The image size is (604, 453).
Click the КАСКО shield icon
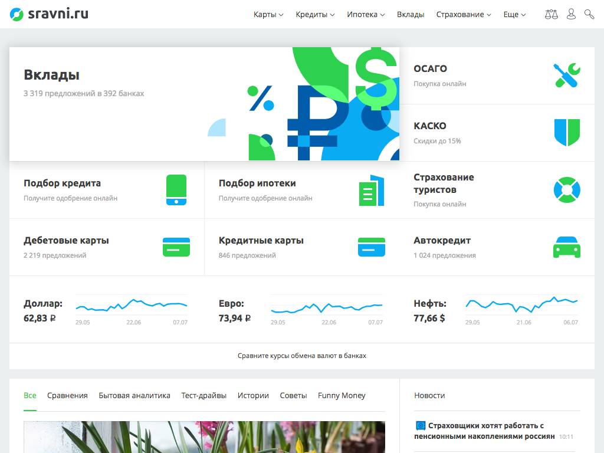(566, 133)
